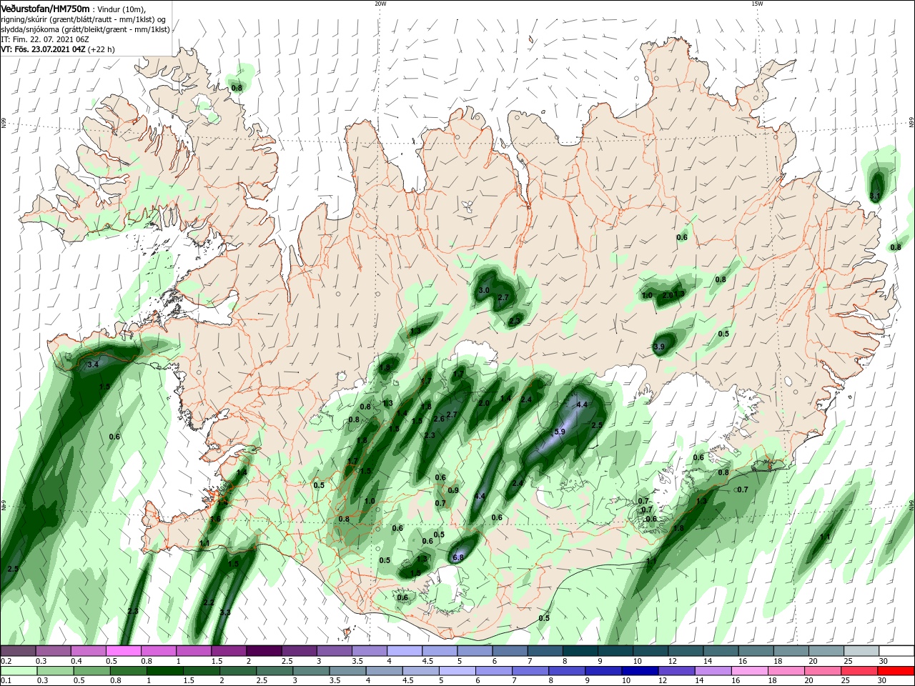Select the 3.0 rainfall value
The width and height of the screenshot is (915, 686).
(x=484, y=290)
